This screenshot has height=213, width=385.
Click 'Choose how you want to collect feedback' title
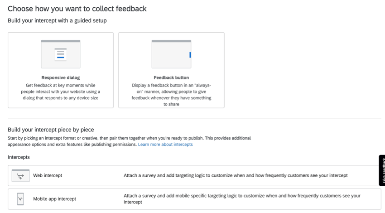click(77, 9)
